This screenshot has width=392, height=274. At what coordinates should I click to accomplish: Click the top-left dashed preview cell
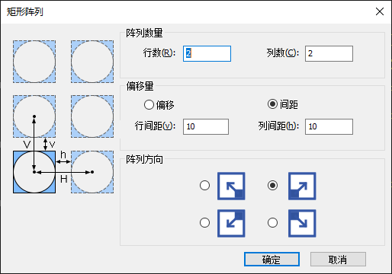(x=34, y=62)
